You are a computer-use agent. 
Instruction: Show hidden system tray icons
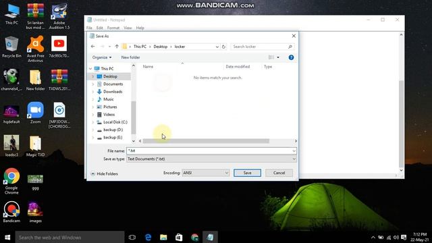pos(373,237)
